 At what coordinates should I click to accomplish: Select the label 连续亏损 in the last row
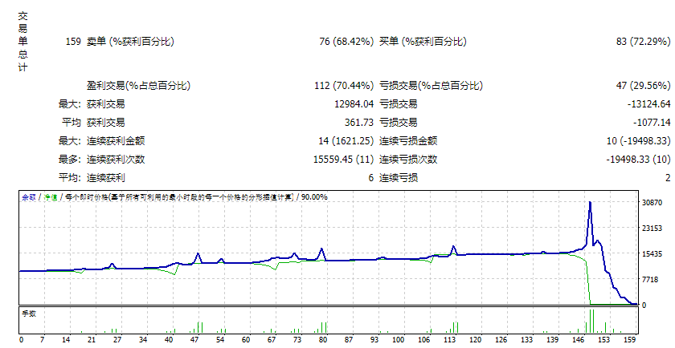click(399, 178)
